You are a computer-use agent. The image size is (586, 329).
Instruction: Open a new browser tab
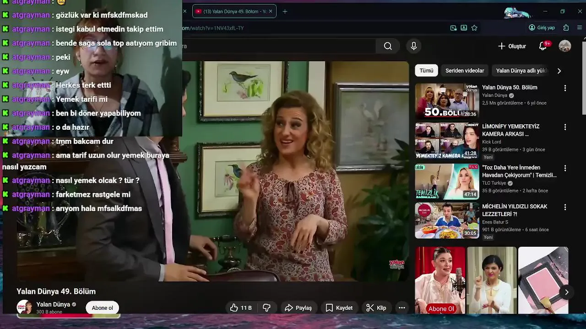(x=285, y=11)
